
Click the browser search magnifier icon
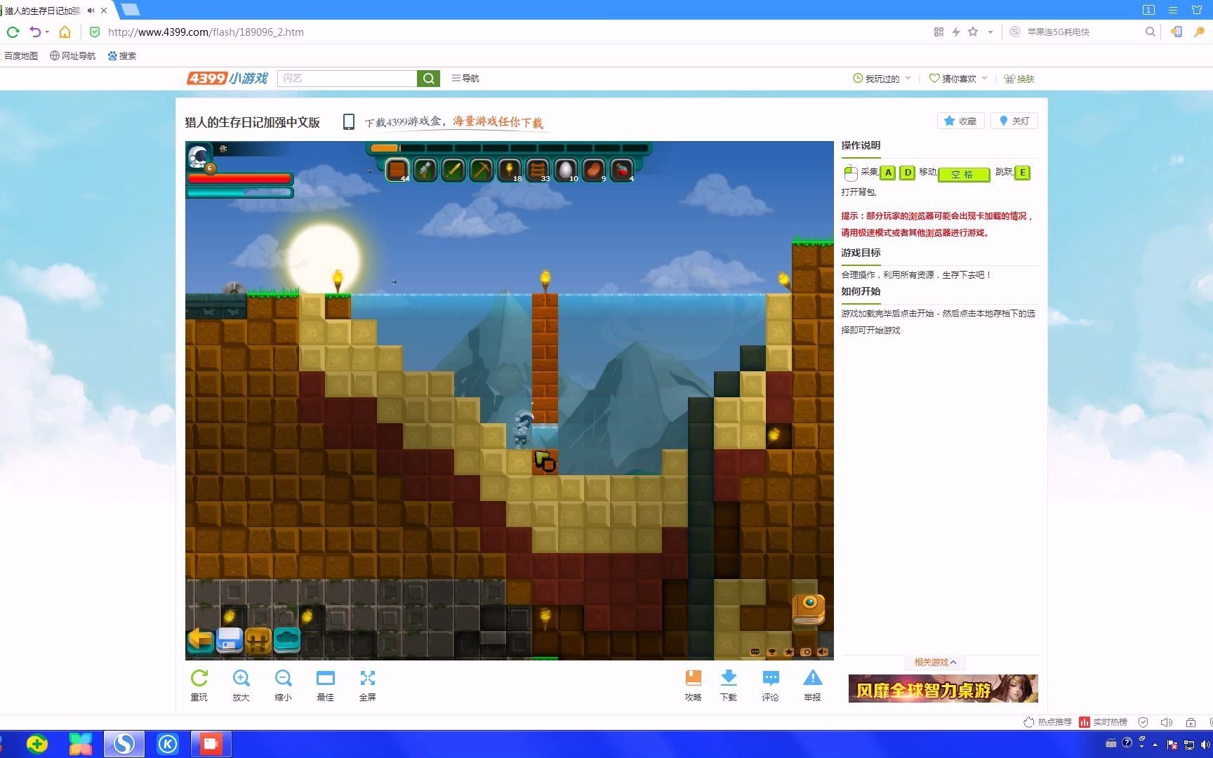pos(1150,32)
